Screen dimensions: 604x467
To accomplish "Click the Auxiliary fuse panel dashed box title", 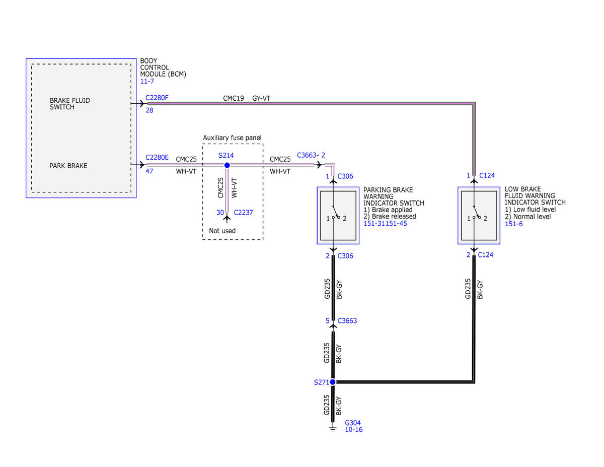I will click(232, 138).
